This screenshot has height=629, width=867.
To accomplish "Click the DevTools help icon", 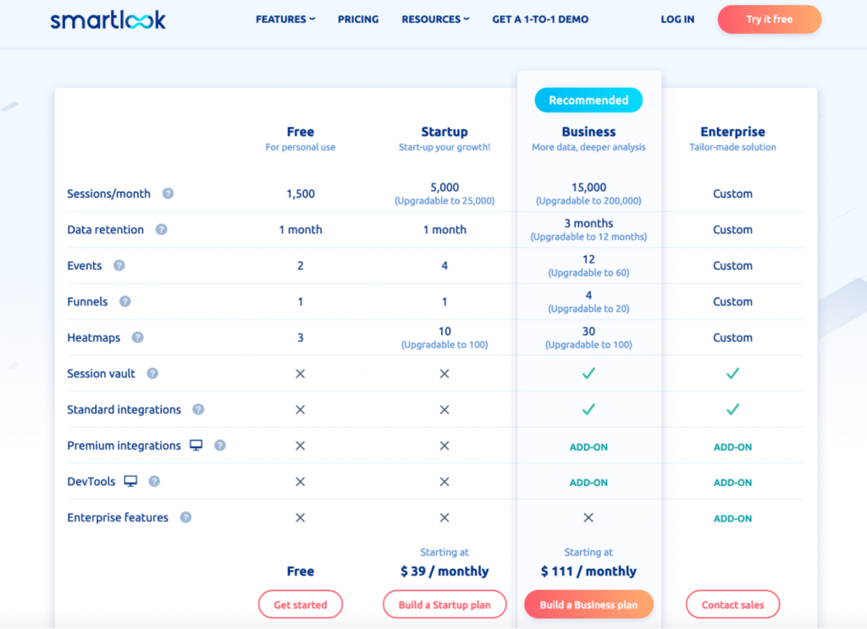I will pyautogui.click(x=155, y=481).
